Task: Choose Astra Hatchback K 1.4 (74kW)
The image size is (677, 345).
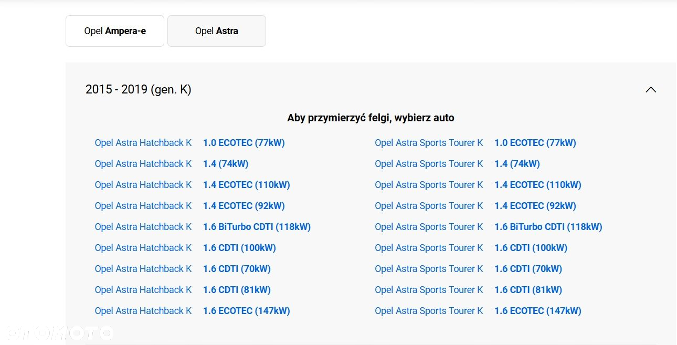Action: coord(172,164)
